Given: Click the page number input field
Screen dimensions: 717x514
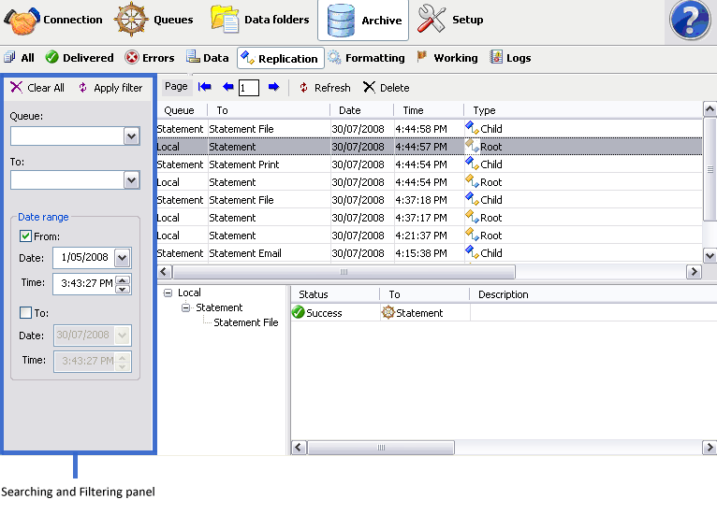Looking at the screenshot, I should coord(248,88).
